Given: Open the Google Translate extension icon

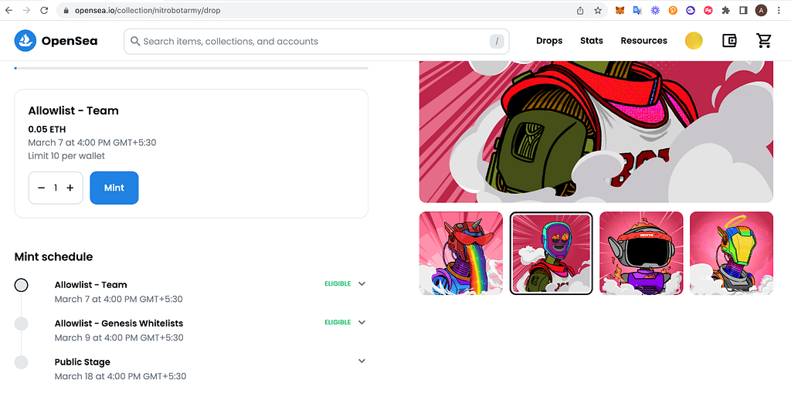Looking at the screenshot, I should coord(637,10).
